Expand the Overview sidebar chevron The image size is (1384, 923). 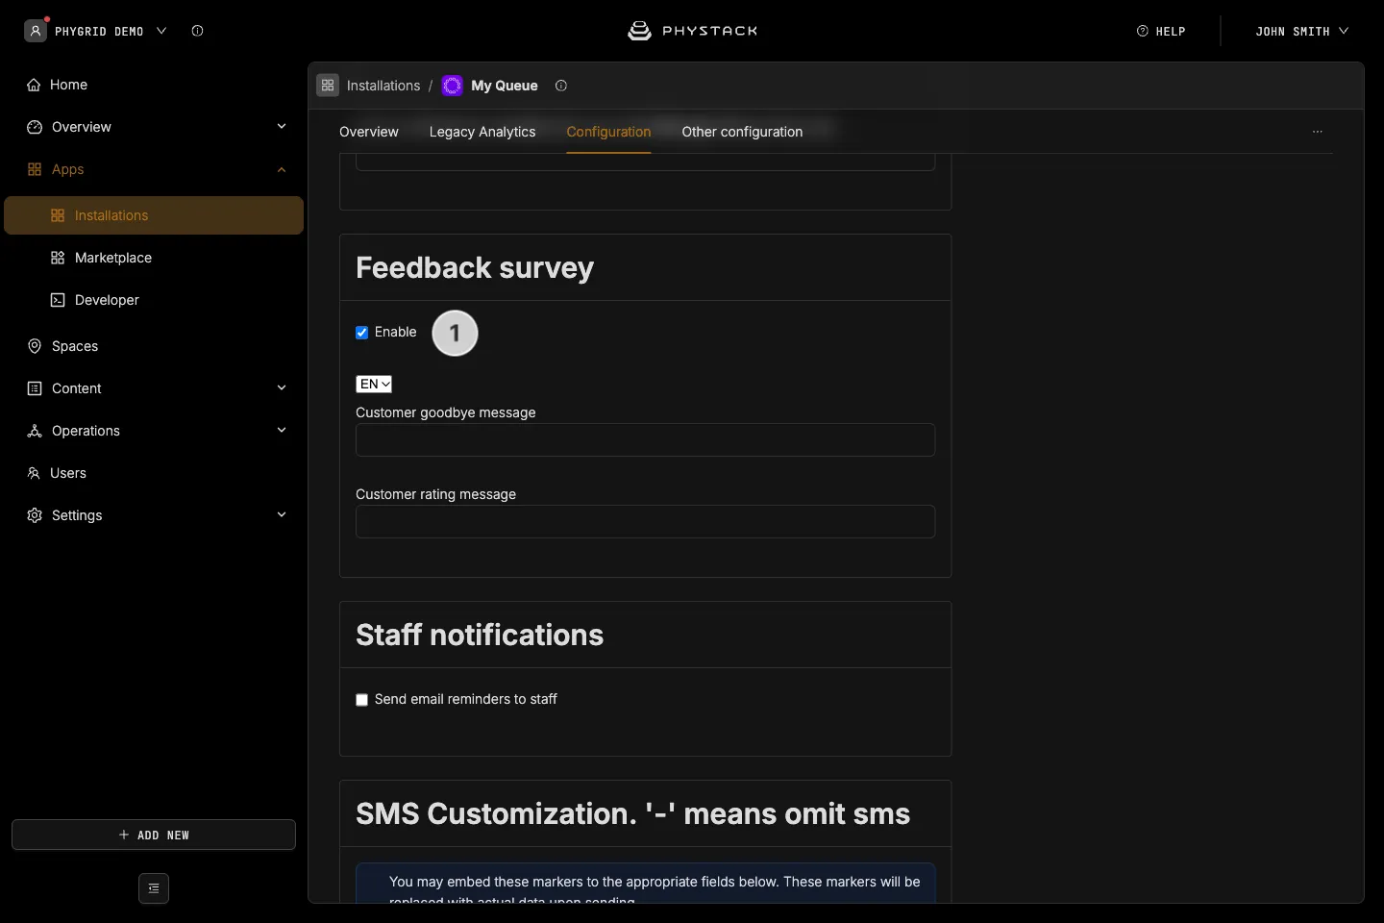pos(282,127)
